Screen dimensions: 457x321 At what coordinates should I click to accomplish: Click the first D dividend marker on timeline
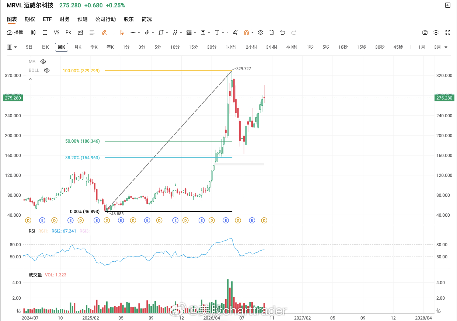[28, 220]
